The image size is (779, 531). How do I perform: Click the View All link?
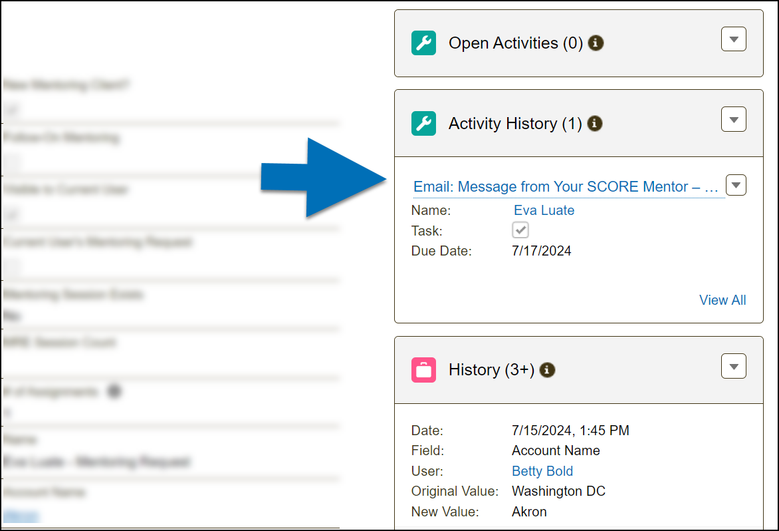(x=723, y=300)
